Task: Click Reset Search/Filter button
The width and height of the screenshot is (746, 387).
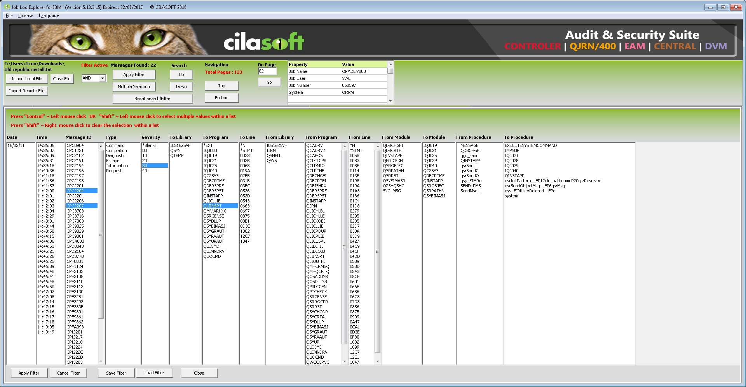Action: (x=152, y=98)
